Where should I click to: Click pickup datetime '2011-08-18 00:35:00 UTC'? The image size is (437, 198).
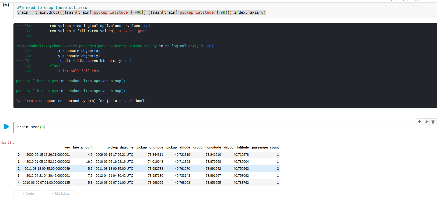click(x=114, y=169)
